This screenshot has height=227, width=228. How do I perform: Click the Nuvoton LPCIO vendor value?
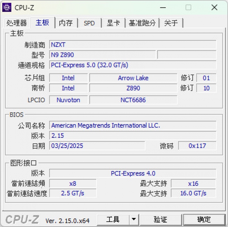68,100
